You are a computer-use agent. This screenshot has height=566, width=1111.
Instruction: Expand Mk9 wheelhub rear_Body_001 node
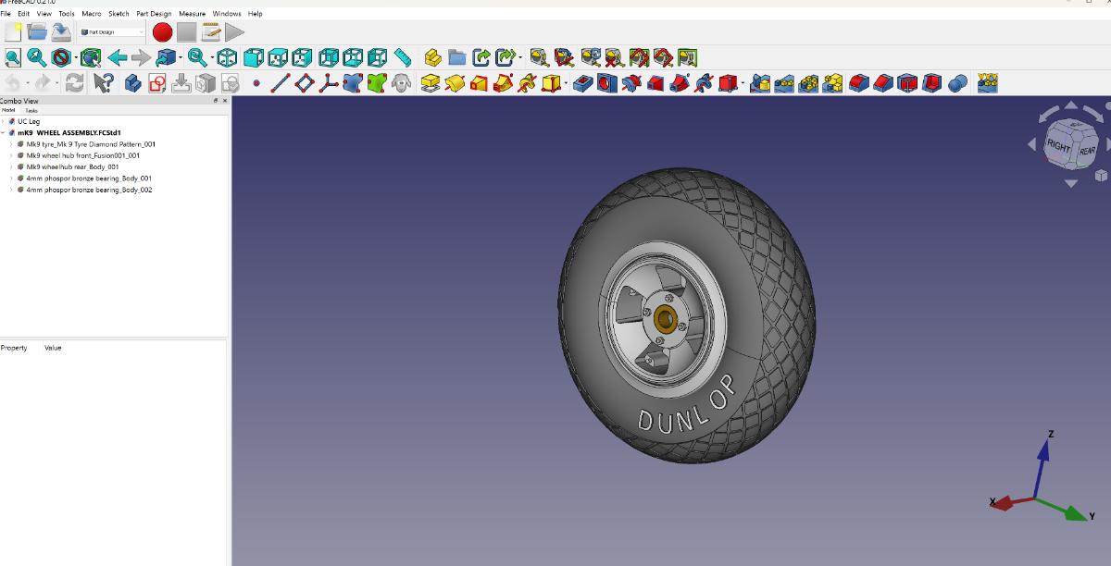tap(11, 166)
